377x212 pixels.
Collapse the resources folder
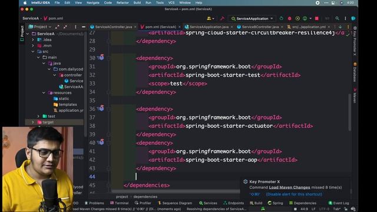pos(44,93)
